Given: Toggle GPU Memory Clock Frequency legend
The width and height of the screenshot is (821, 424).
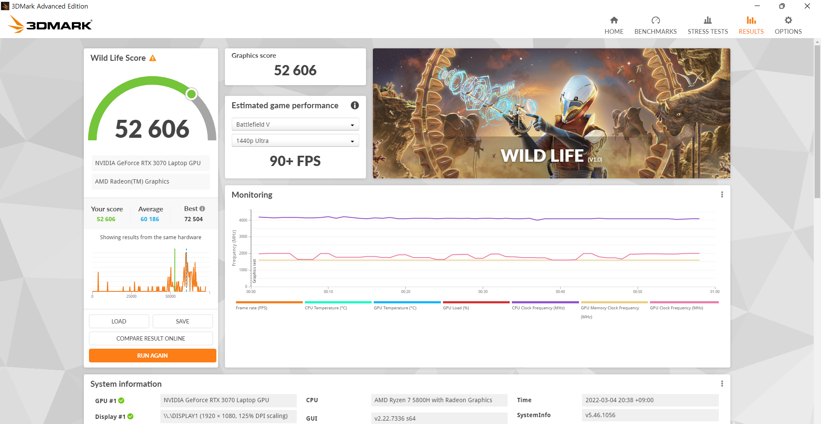Looking at the screenshot, I should [614, 310].
